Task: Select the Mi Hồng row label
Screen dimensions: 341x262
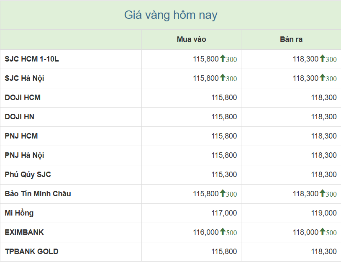Action: pos(19,213)
